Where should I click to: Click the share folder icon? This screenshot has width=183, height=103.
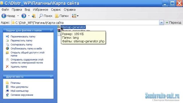coord(7,53)
